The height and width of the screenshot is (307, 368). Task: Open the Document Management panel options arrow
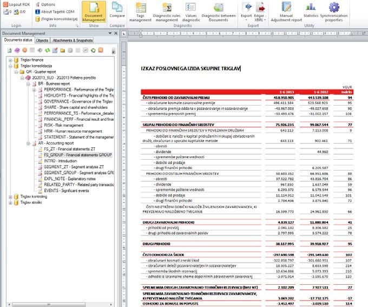(x=110, y=34)
